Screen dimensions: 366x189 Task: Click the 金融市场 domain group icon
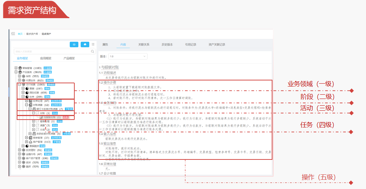point(23,154)
